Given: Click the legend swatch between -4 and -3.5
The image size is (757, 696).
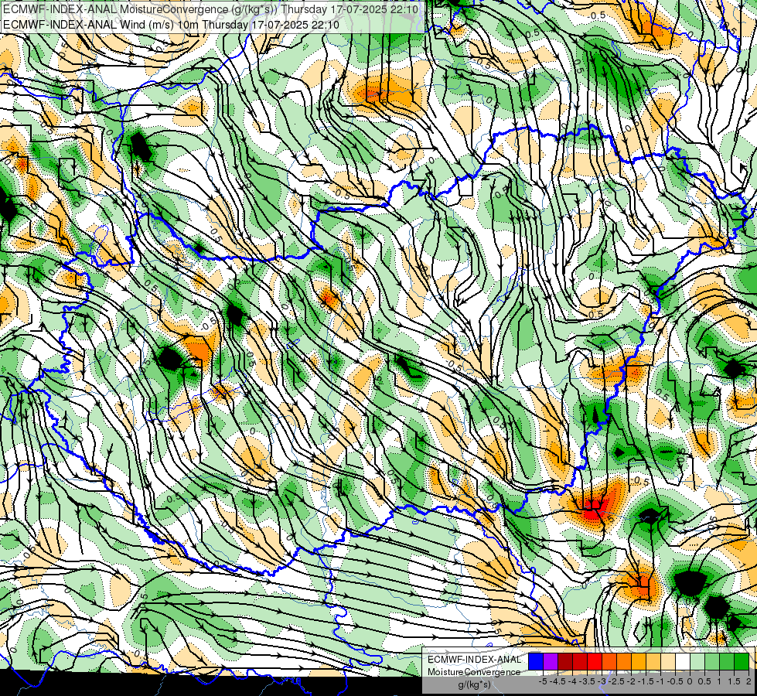Looking at the screenshot, I should (x=580, y=661).
